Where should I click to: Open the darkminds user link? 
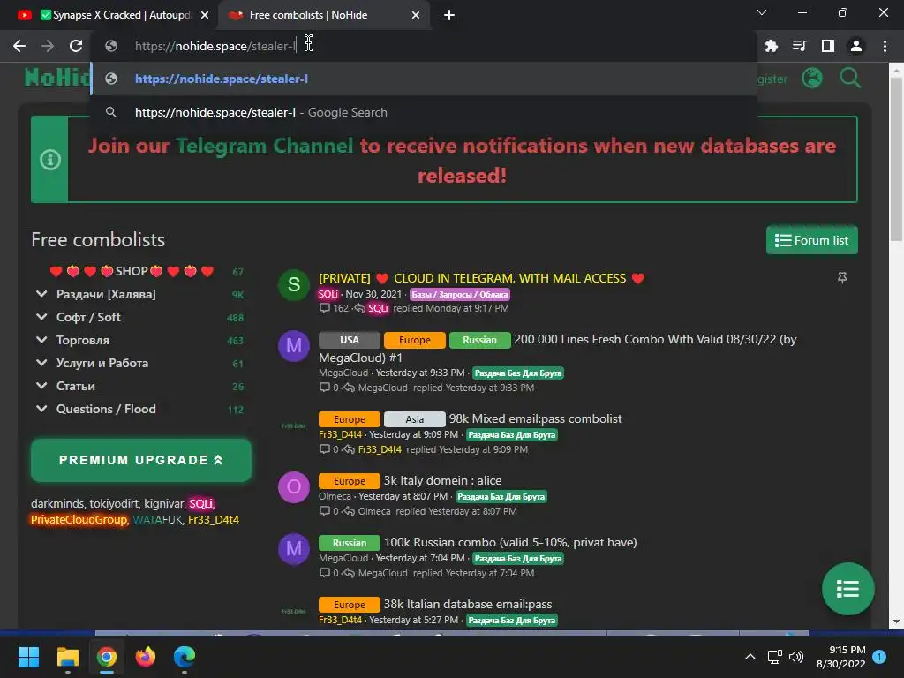[57, 503]
